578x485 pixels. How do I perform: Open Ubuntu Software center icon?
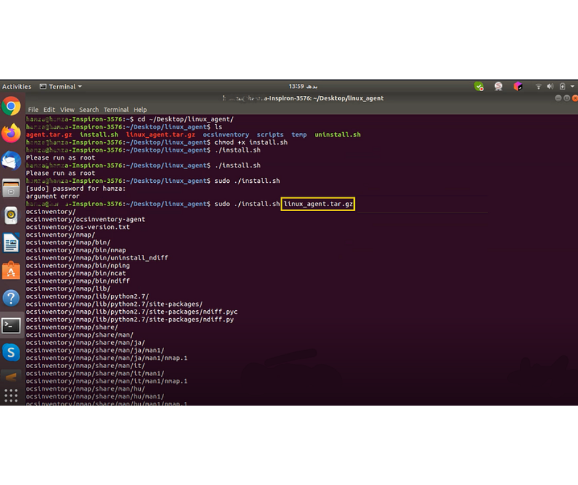tap(11, 271)
